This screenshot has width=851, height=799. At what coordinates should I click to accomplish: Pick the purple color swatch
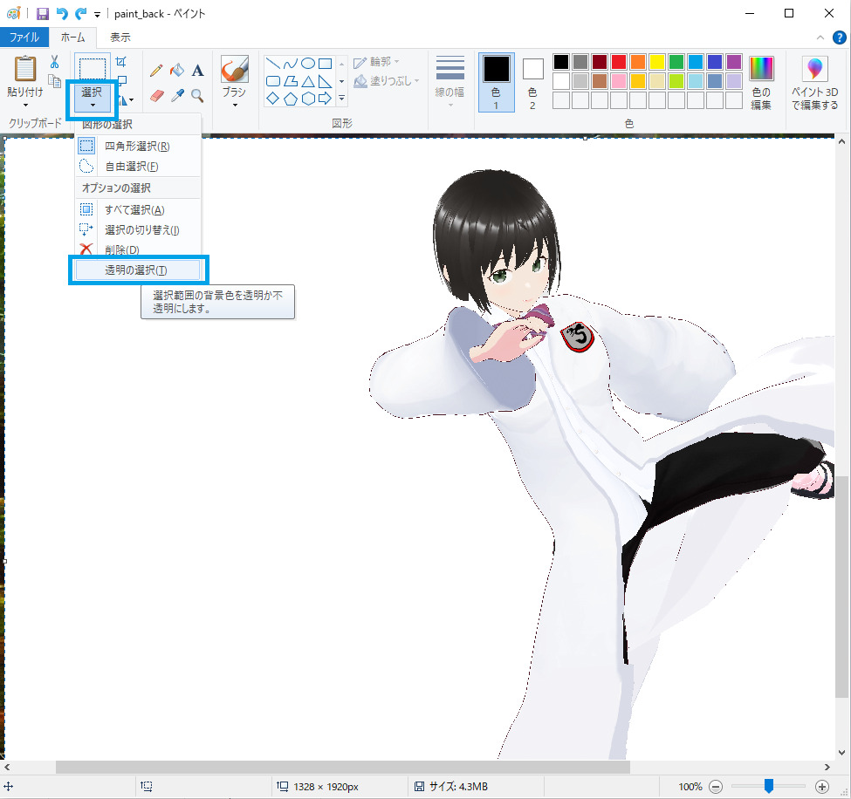[734, 62]
